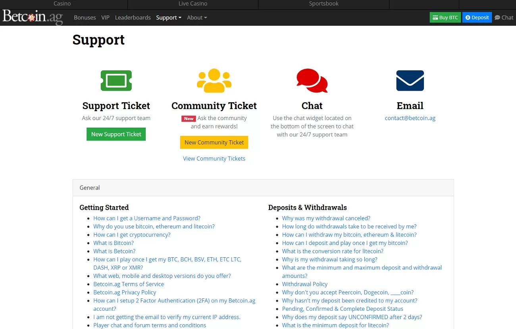Click the Betcoin.ag logo

[33, 17]
